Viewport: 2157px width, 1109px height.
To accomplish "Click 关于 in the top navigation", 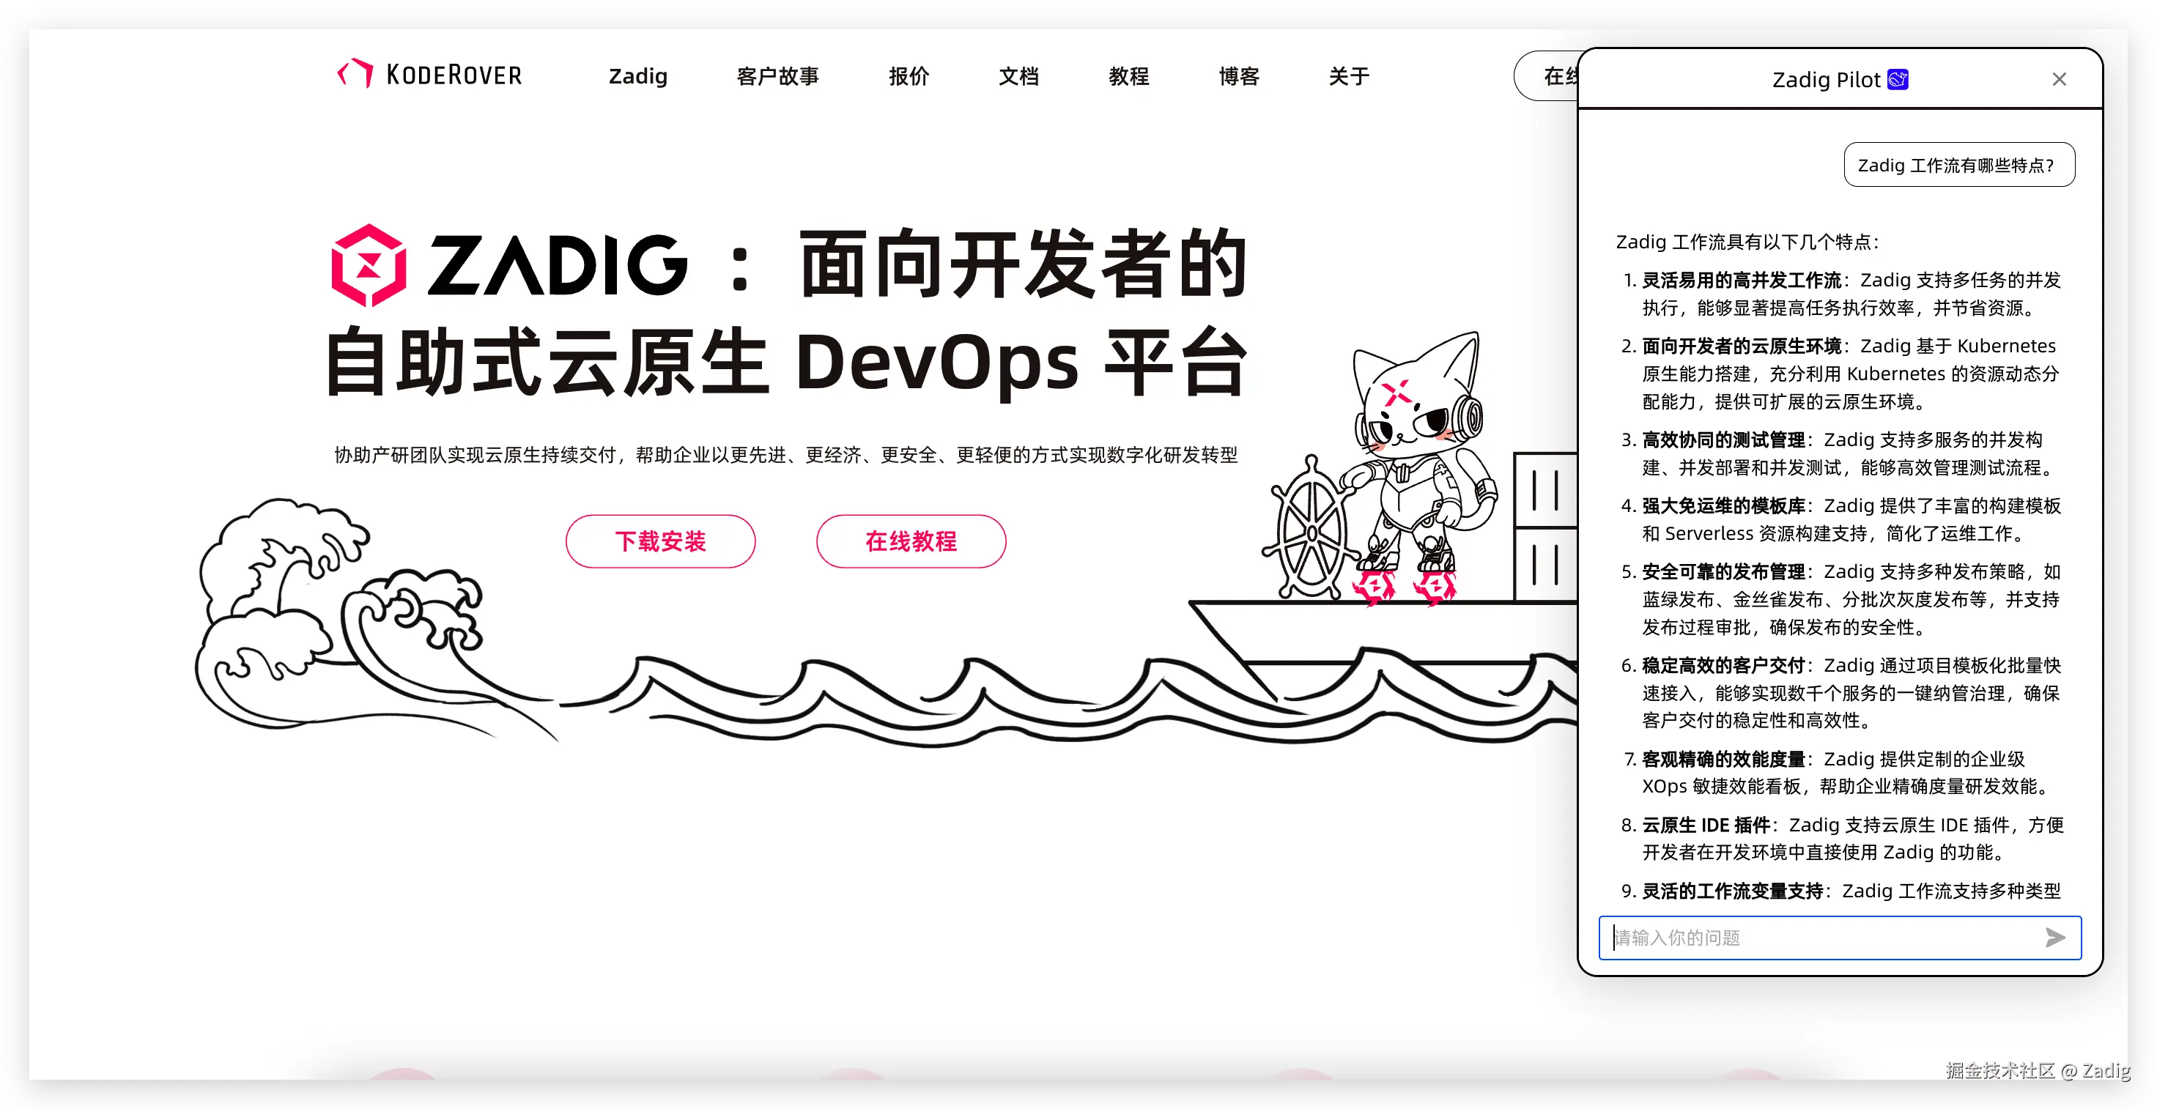I will click(x=1348, y=76).
